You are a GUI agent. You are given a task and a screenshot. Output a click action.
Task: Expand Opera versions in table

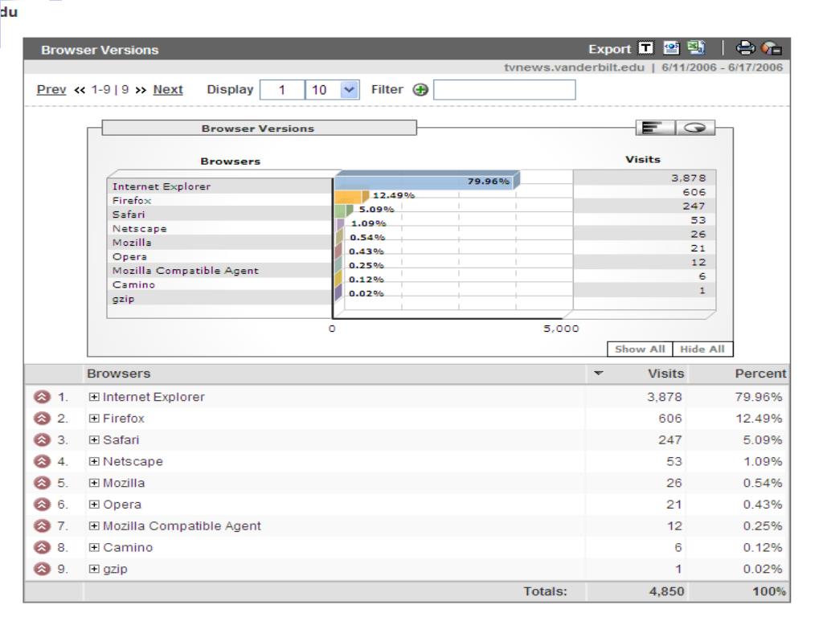pyautogui.click(x=94, y=505)
